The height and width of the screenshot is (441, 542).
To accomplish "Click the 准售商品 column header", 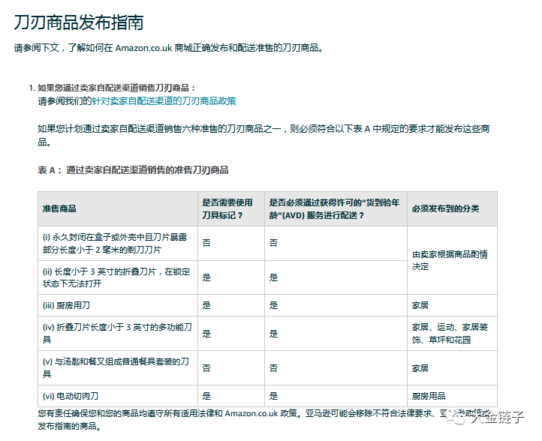I will [118, 208].
